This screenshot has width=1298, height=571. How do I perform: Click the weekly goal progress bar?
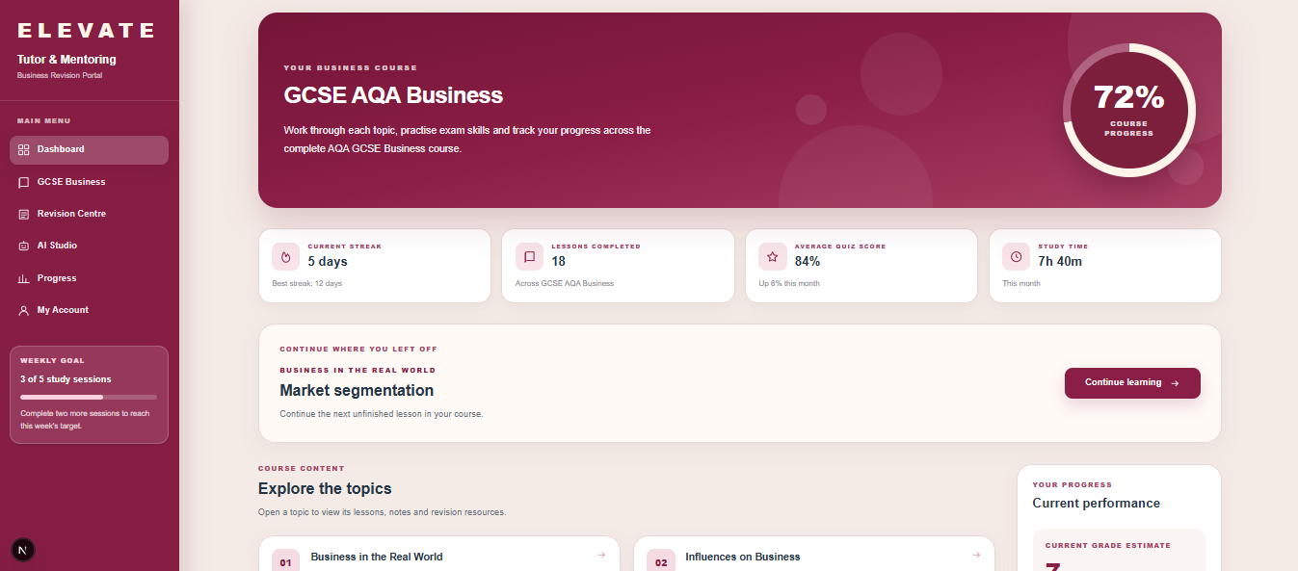[89, 397]
